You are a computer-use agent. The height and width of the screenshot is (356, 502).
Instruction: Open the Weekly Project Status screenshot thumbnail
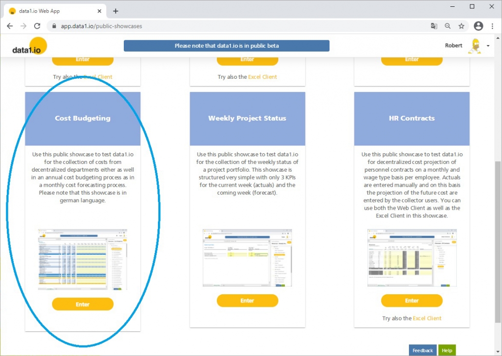[247, 258]
